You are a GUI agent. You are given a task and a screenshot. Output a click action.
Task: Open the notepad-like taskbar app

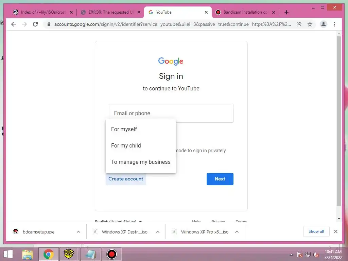coord(90,254)
